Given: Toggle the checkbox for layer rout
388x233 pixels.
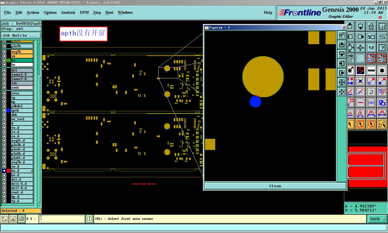Looking at the screenshot, I should 4,88.
